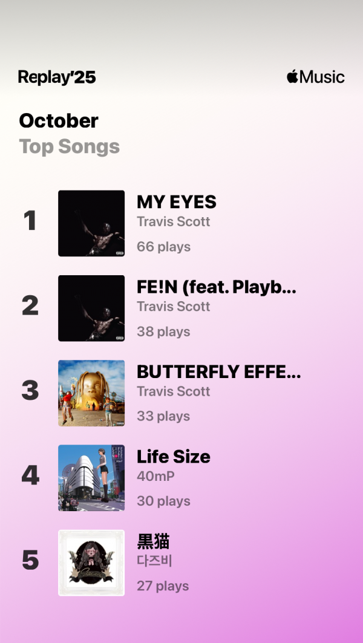Screen dimensions: 363x643
Task: Click the MY EYES song title
Action: click(177, 202)
